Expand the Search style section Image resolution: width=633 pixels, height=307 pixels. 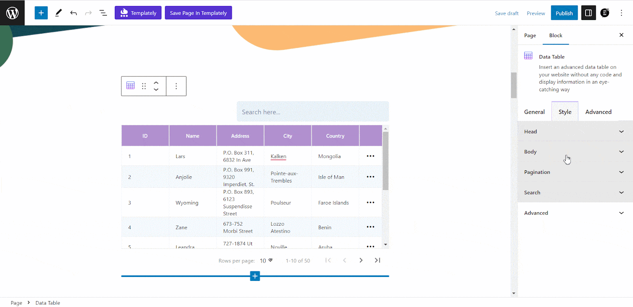[x=574, y=192]
